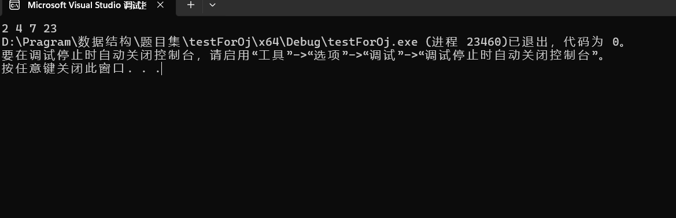Open a new terminal tab with plus
The width and height of the screenshot is (676, 218).
pyautogui.click(x=191, y=5)
